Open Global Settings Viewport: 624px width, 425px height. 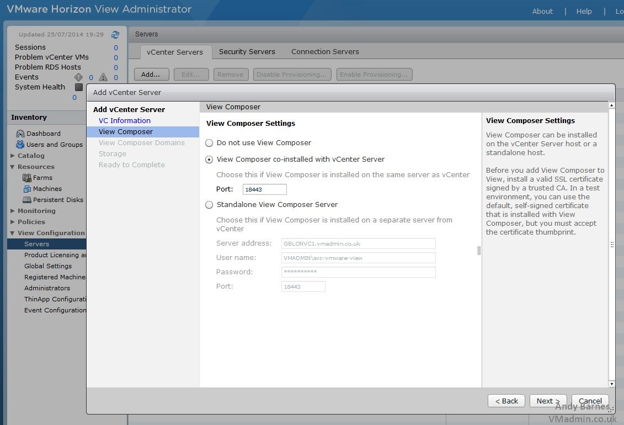point(48,266)
